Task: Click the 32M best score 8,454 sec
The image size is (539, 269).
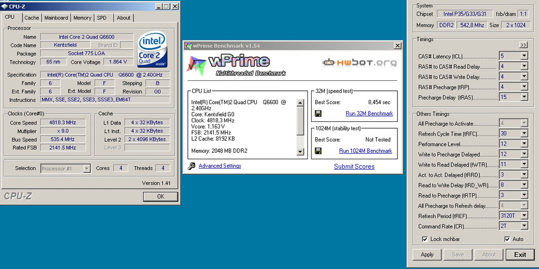Action: tap(379, 102)
